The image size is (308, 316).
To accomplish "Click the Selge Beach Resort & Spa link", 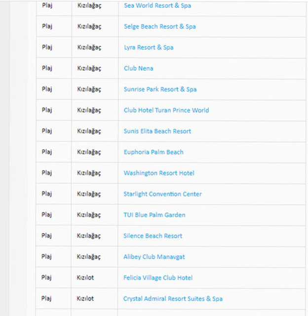I will coord(159,27).
